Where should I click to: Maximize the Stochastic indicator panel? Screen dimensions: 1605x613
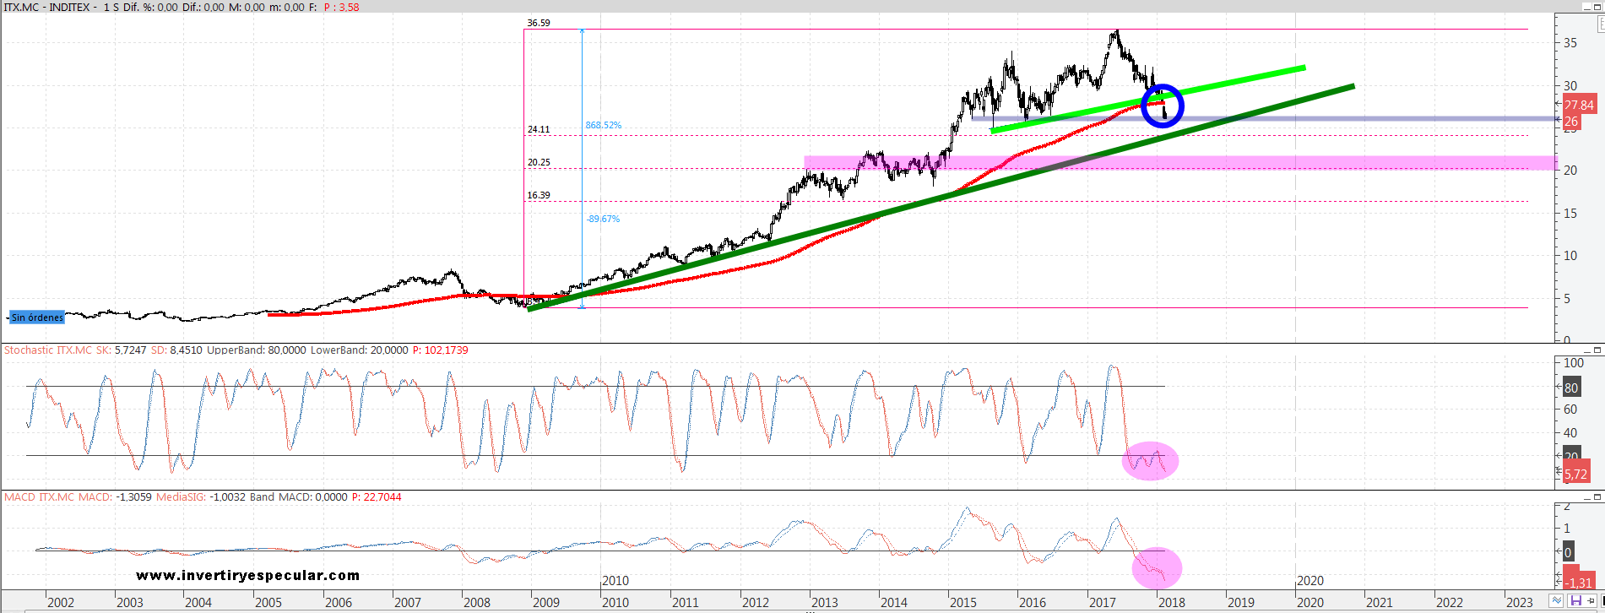pos(1597,350)
